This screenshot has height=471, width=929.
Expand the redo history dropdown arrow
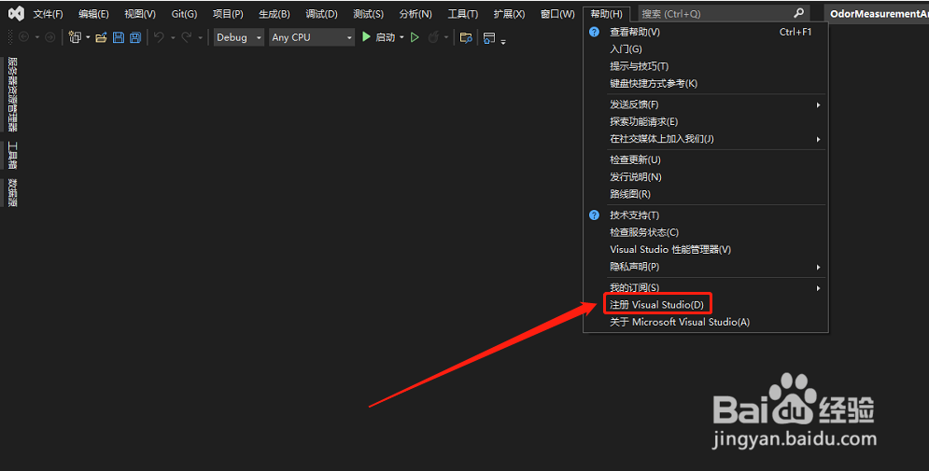point(200,37)
